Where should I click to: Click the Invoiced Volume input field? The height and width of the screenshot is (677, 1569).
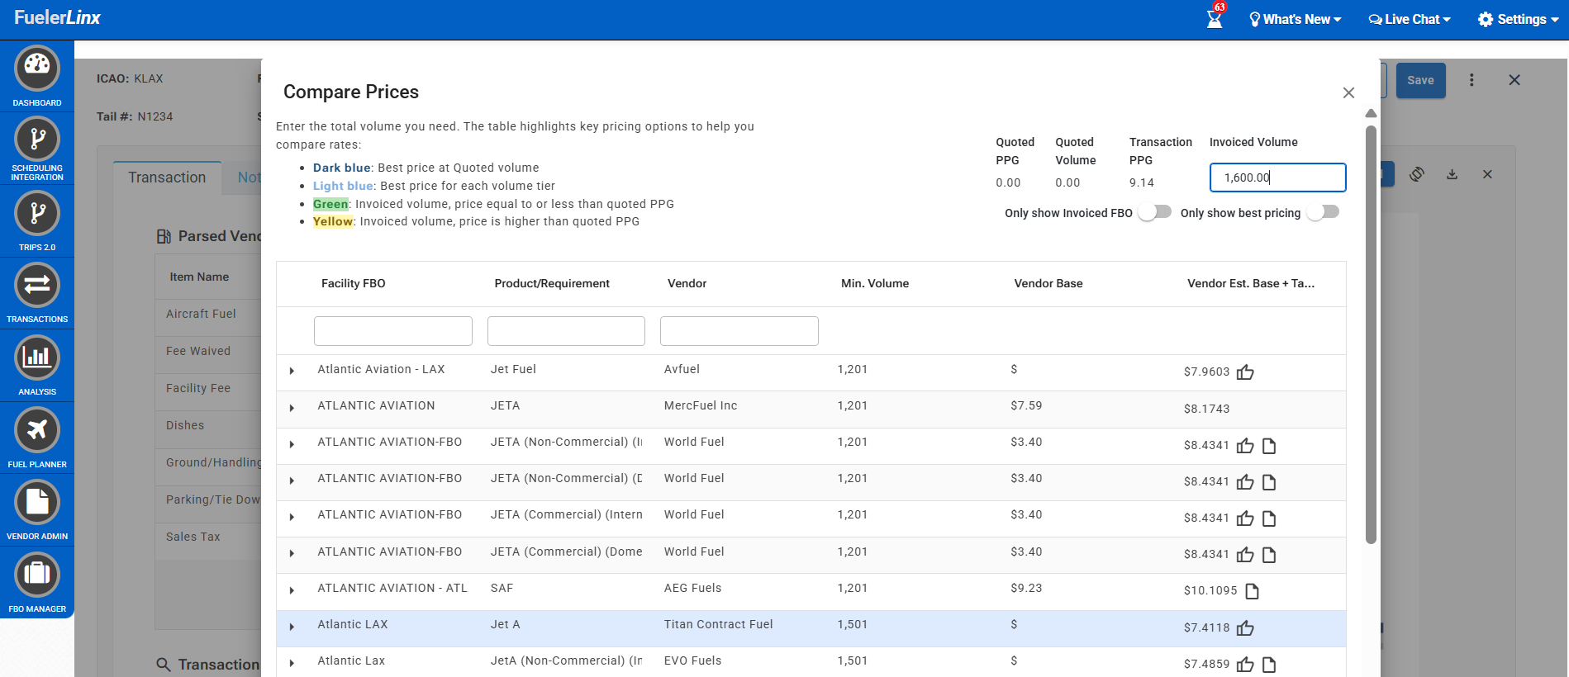[x=1277, y=178]
